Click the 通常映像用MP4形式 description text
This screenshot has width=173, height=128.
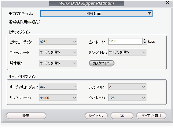[24, 22]
